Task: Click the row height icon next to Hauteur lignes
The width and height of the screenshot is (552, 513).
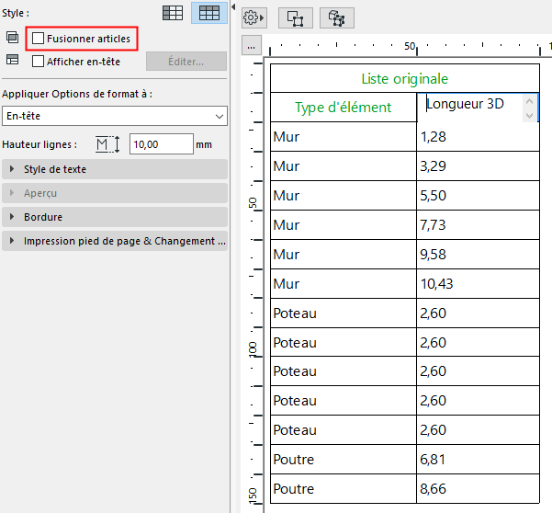Action: pyautogui.click(x=108, y=144)
